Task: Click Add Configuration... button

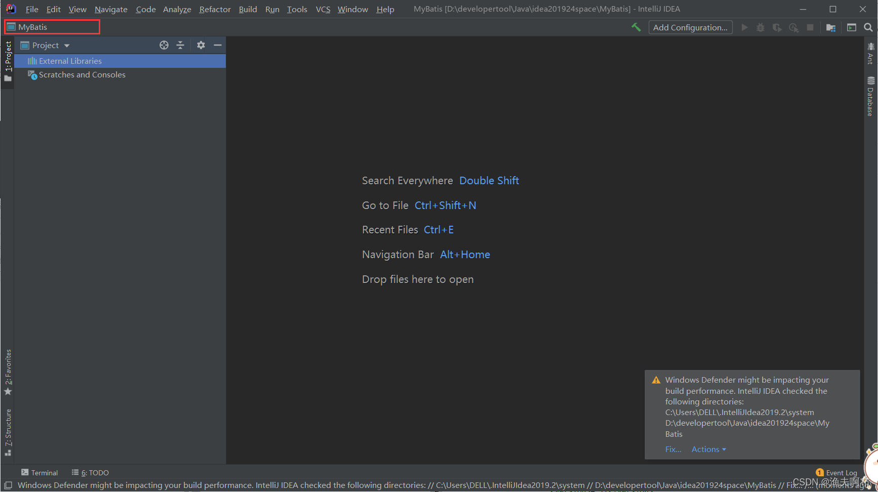Action: (690, 27)
